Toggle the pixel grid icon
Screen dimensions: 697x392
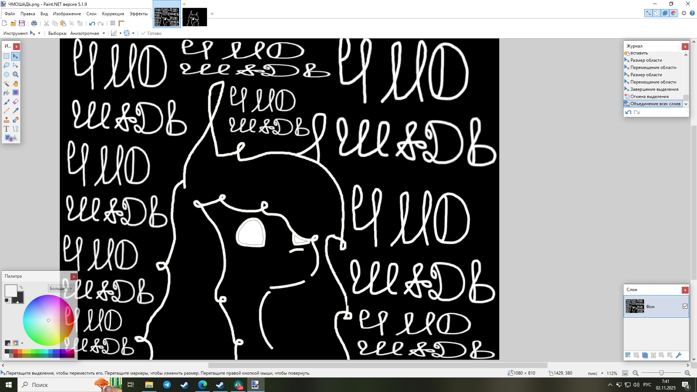[x=113, y=23]
